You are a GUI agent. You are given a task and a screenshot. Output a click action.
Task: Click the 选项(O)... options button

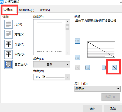click(111, 97)
